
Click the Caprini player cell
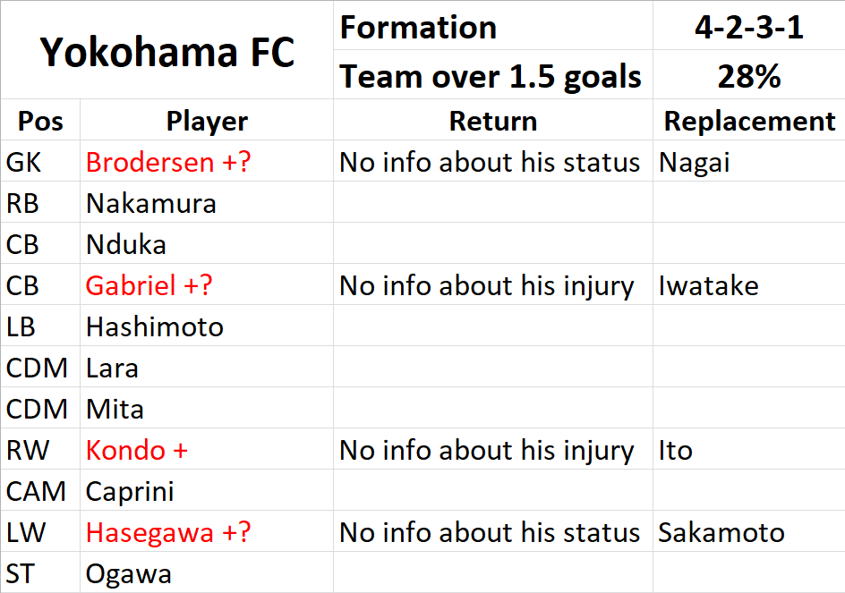pos(207,490)
